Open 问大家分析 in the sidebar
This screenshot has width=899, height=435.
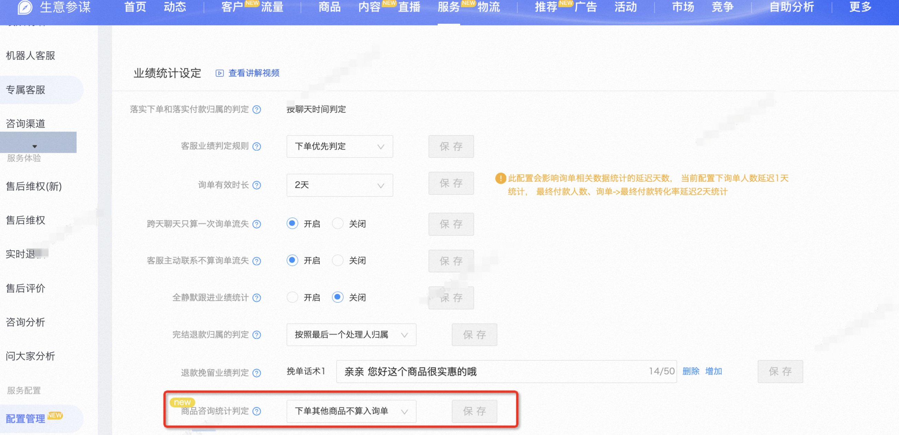tap(30, 356)
